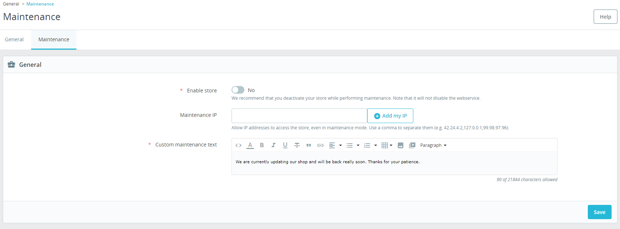Insert a blockquote in the editor
620x229 pixels.
tap(309, 145)
